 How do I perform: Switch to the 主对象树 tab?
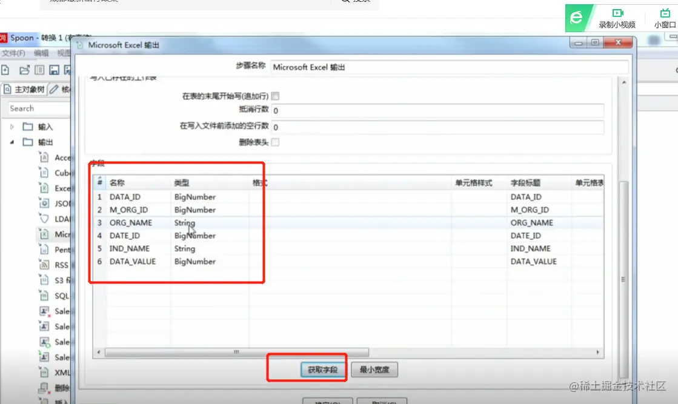[x=24, y=90]
